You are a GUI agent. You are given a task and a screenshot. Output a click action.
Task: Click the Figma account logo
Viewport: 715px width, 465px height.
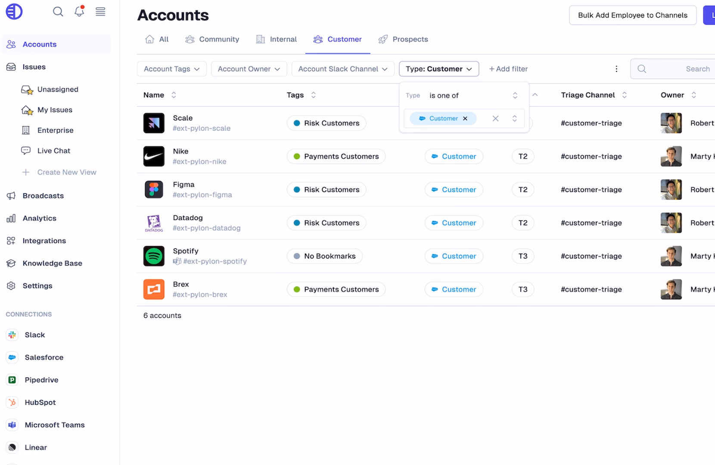pyautogui.click(x=154, y=189)
